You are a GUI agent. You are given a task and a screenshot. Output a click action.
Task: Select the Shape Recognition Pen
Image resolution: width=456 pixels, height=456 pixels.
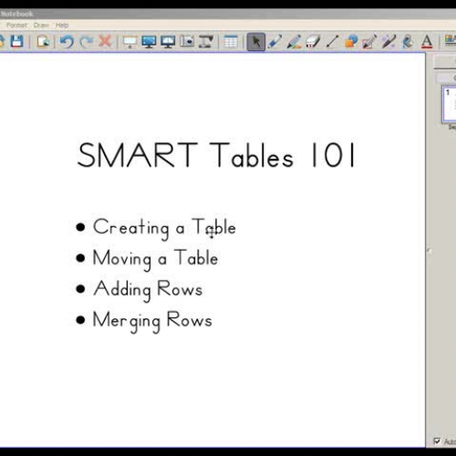pos(369,41)
